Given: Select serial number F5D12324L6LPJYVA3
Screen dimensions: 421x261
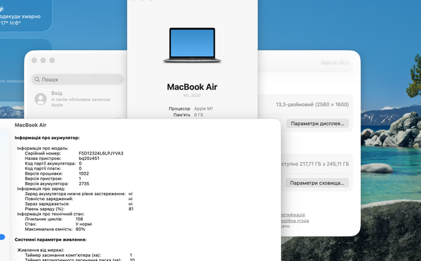Looking at the screenshot, I should coord(101,153).
